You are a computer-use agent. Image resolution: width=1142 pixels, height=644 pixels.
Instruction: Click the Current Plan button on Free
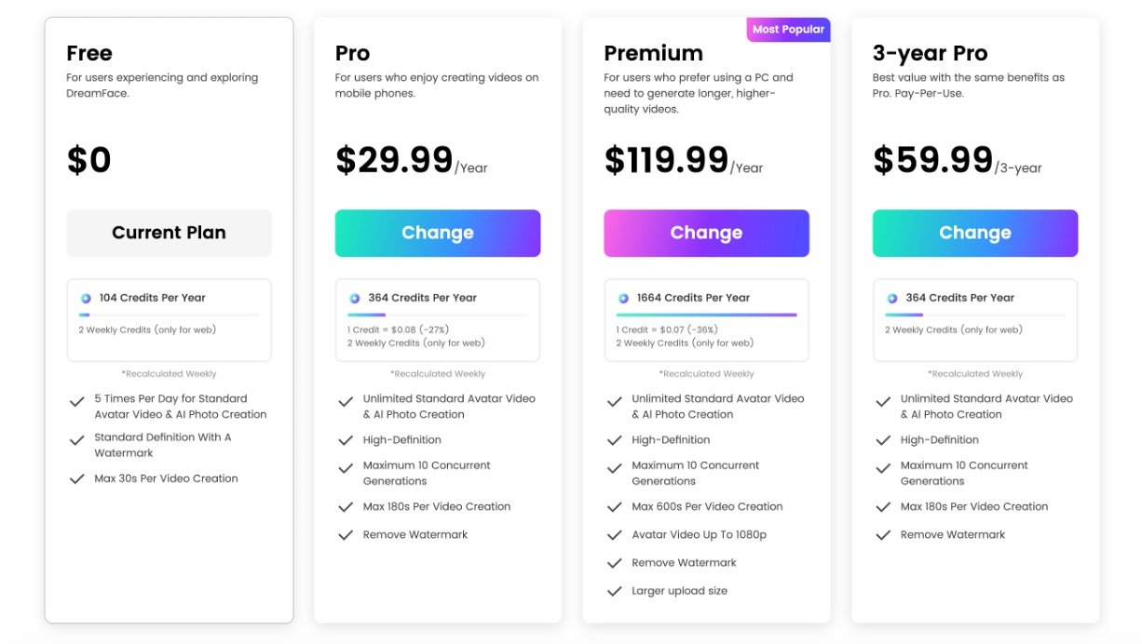[x=169, y=233]
